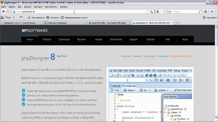Close the phpDesigner 8 browser tab
This screenshot has width=218, height=122.
(173, 23)
